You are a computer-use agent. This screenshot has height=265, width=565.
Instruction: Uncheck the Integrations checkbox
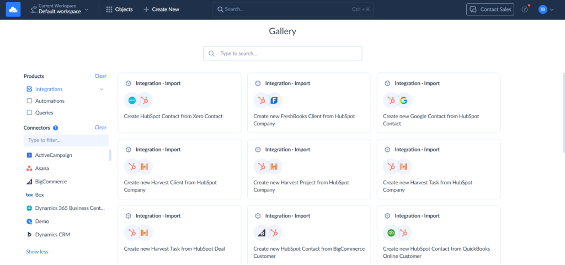click(x=30, y=89)
